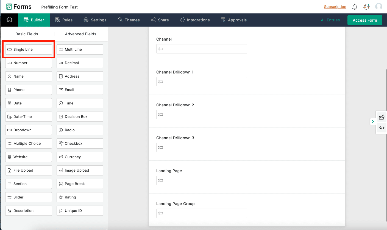387x230 pixels.
Task: Add a Time field
Action: click(80, 103)
